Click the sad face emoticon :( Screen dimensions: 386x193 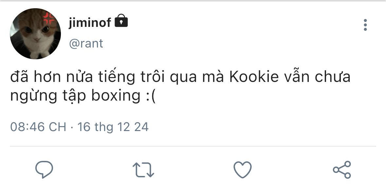click(x=151, y=96)
